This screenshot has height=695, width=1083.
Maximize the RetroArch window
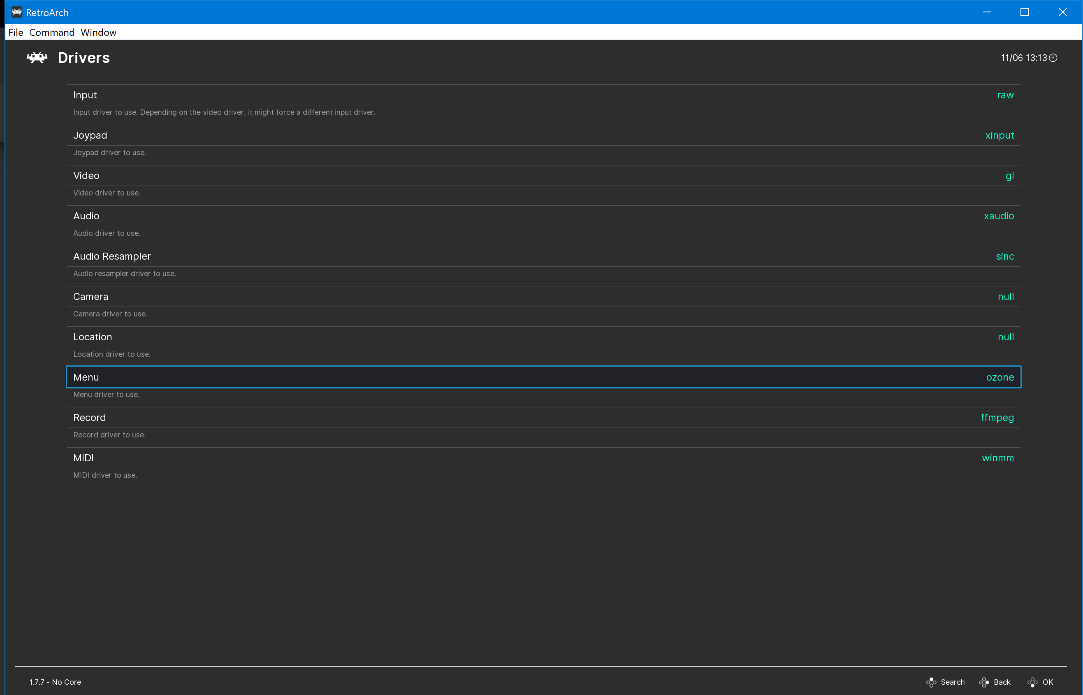coord(1025,12)
